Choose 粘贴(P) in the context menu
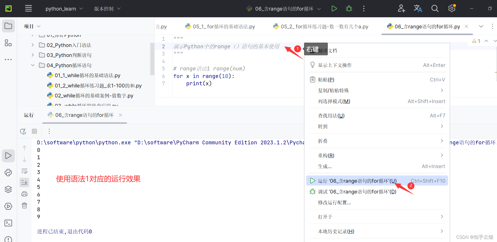This screenshot has width=497, height=242. (377, 80)
